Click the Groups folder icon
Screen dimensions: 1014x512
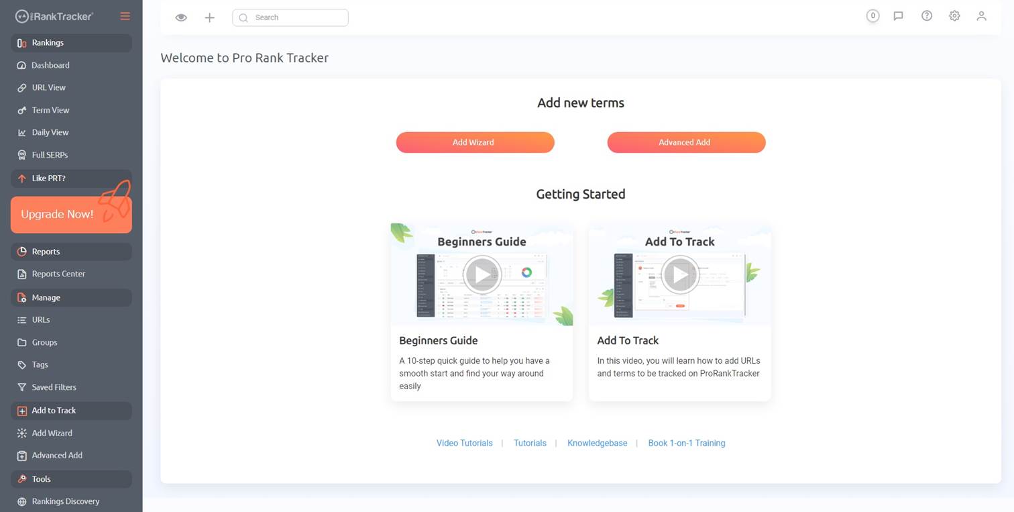point(22,342)
